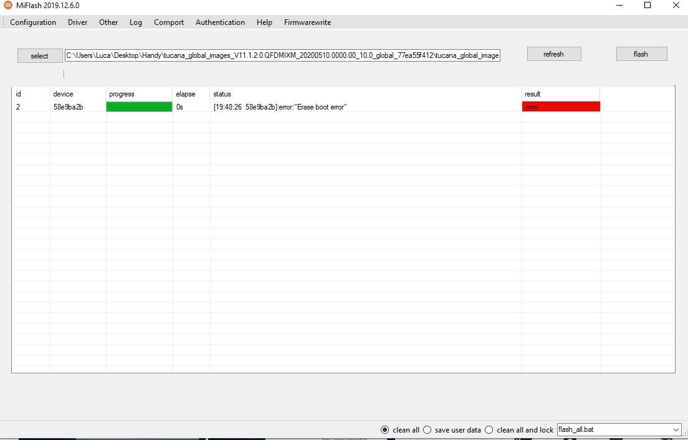Viewport: 688px width, 440px height.
Task: Open the Log menu
Action: [136, 22]
